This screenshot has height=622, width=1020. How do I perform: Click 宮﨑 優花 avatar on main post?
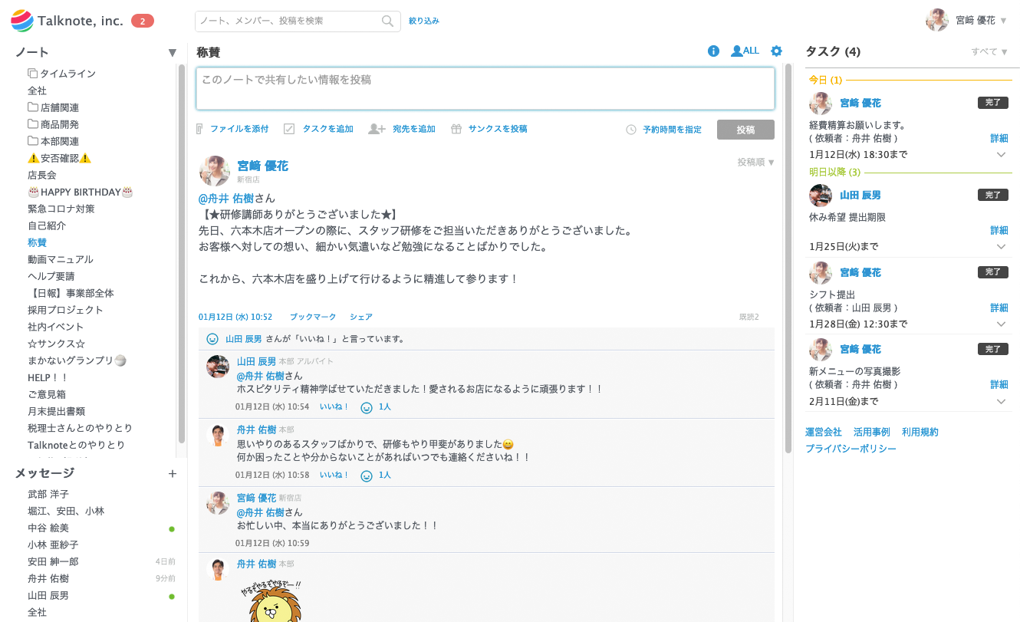pos(215,171)
